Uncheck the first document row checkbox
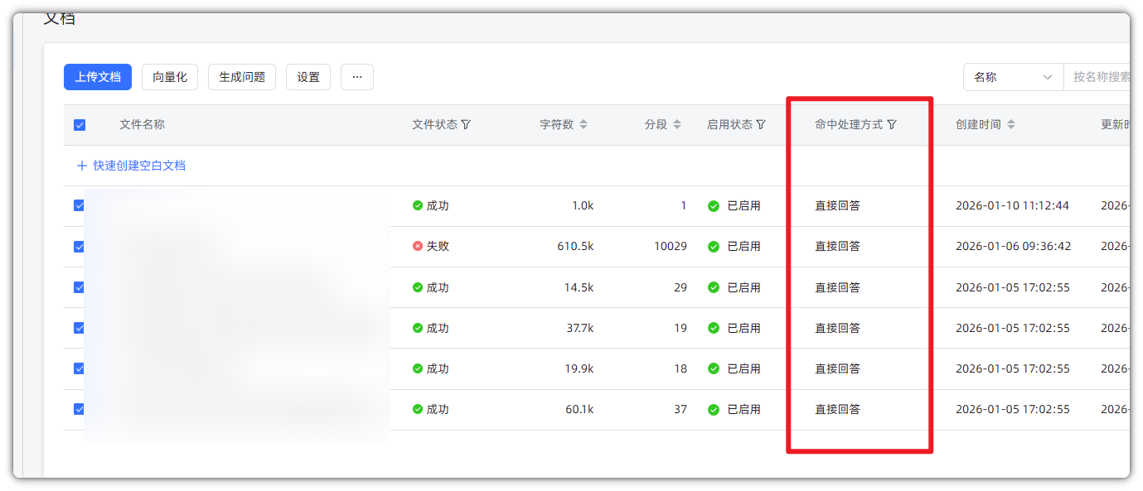 click(80, 205)
